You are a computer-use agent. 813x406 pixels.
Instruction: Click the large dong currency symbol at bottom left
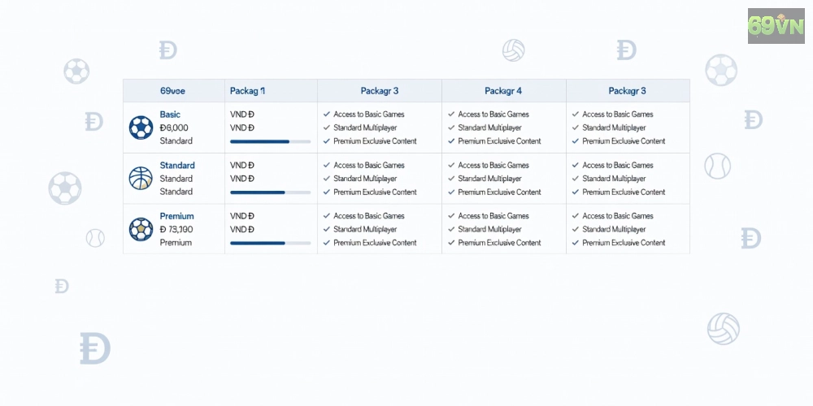95,348
